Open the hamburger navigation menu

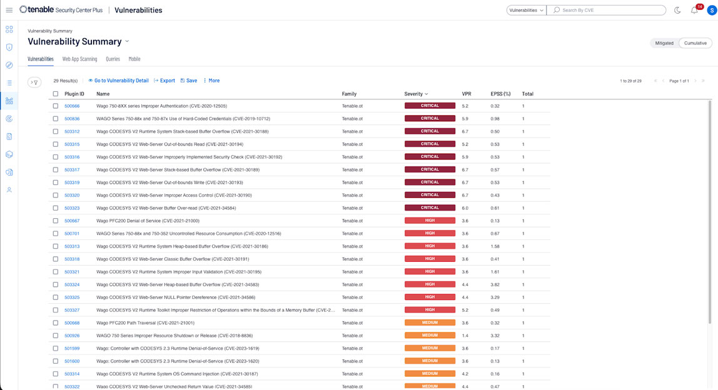[x=9, y=10]
